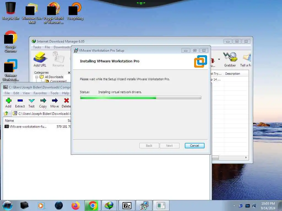The width and height of the screenshot is (282, 211).
Task: Close the IDM Categories panel
Action: pyautogui.click(x=69, y=73)
